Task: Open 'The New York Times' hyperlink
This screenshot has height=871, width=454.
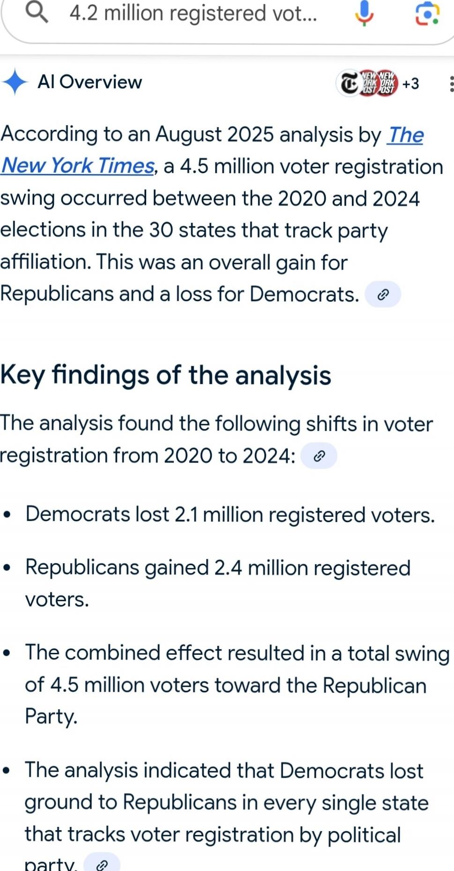Action: 78,165
